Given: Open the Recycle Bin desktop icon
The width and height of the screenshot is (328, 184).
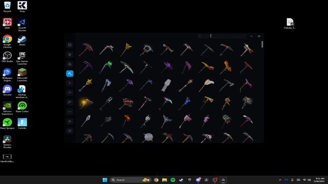Looking at the screenshot, I should pyautogui.click(x=7, y=7).
